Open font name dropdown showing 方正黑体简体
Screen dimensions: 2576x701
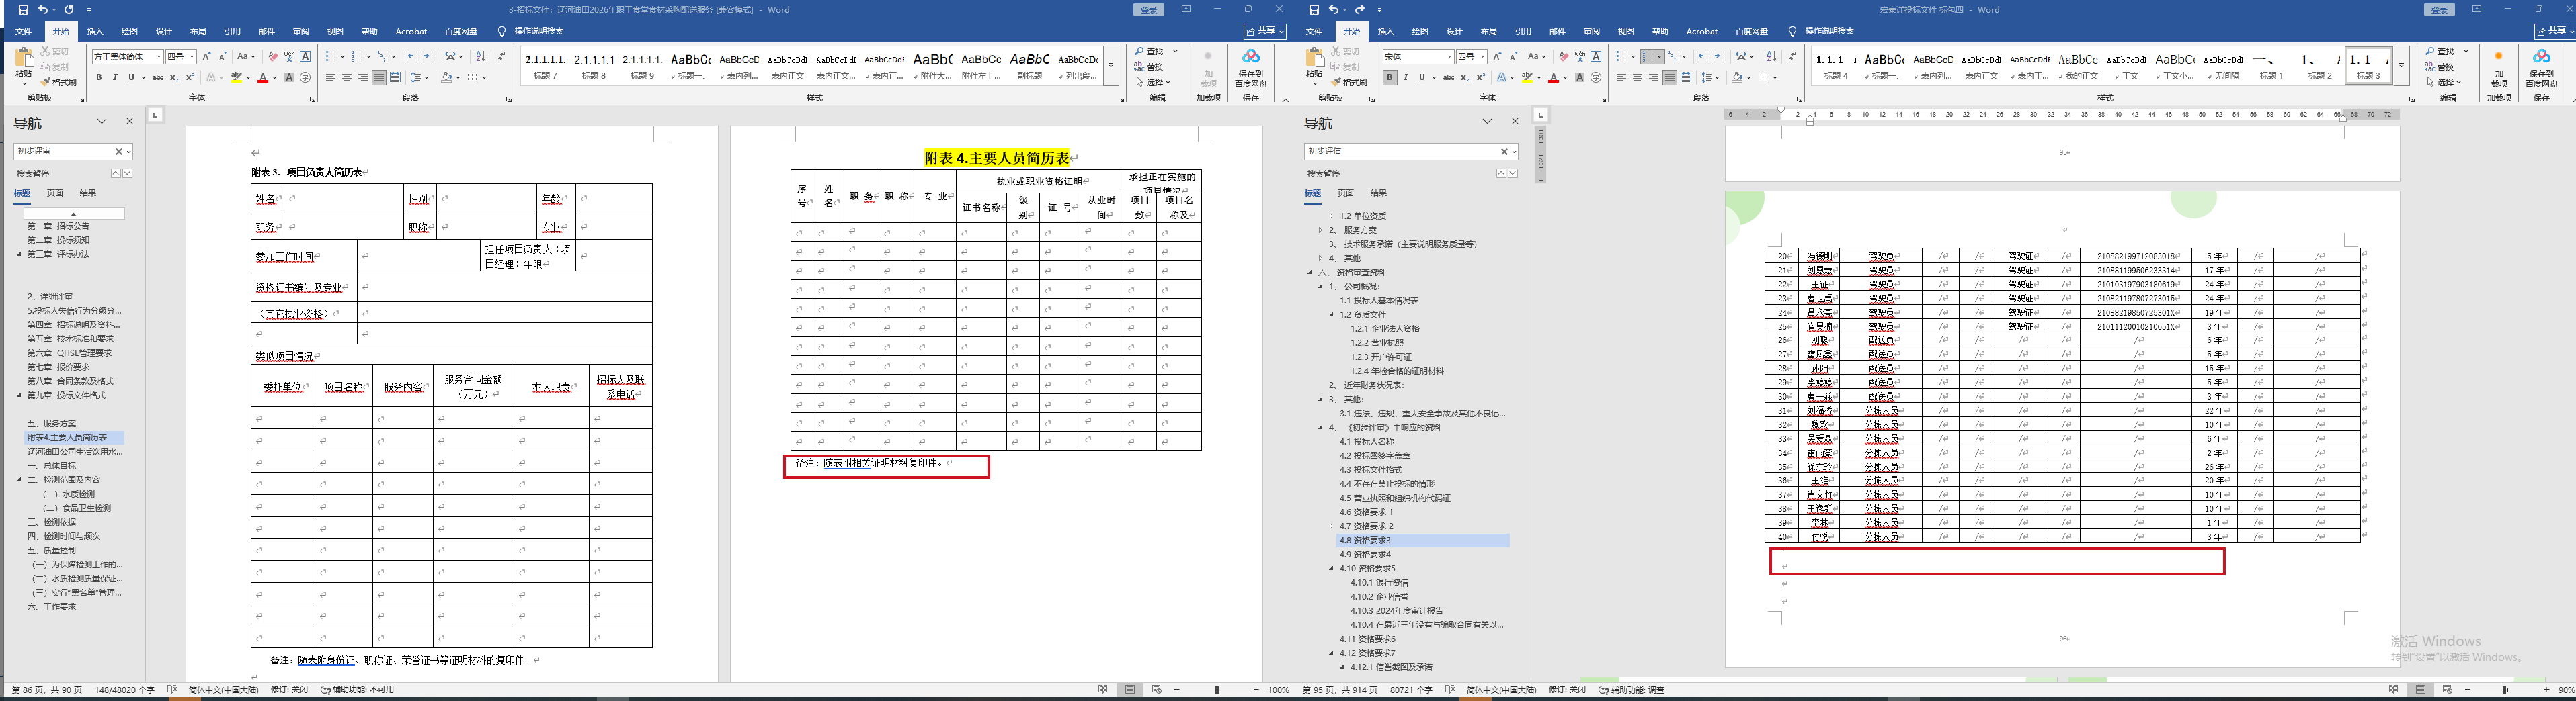[158, 57]
